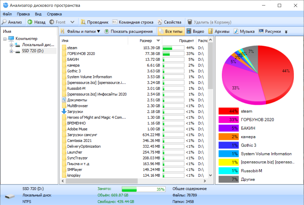The height and width of the screenshot is (205, 304).
Task: Click the Front forward arrow icon
Action: [52, 22]
